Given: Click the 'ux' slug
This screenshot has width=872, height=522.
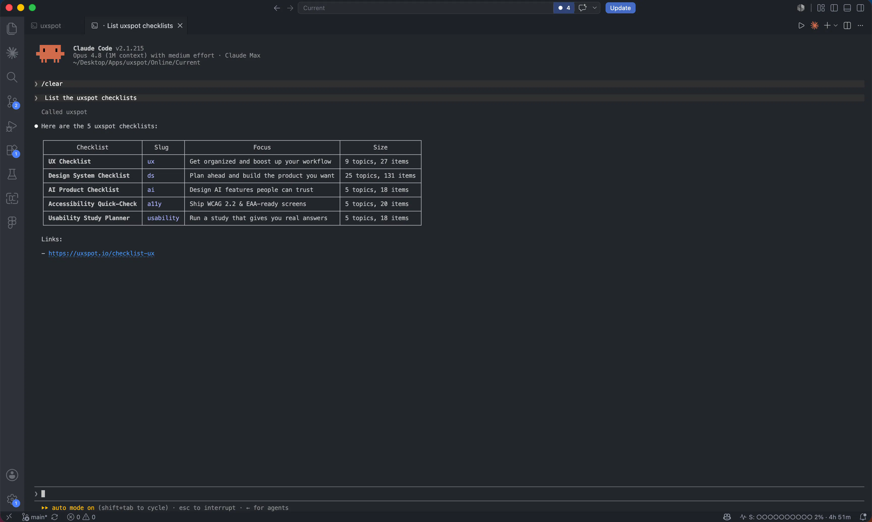Looking at the screenshot, I should click(151, 162).
